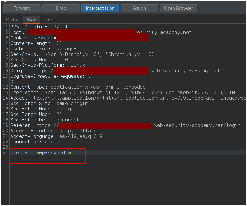
Task: Switch to the Pretty view tab
Action: pos(12,19)
